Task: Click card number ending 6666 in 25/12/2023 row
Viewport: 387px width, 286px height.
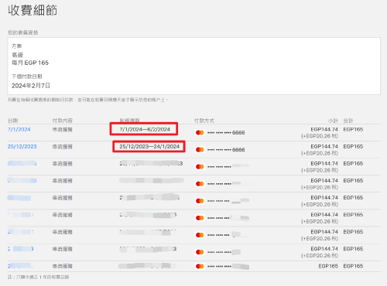Action: pyautogui.click(x=226, y=150)
